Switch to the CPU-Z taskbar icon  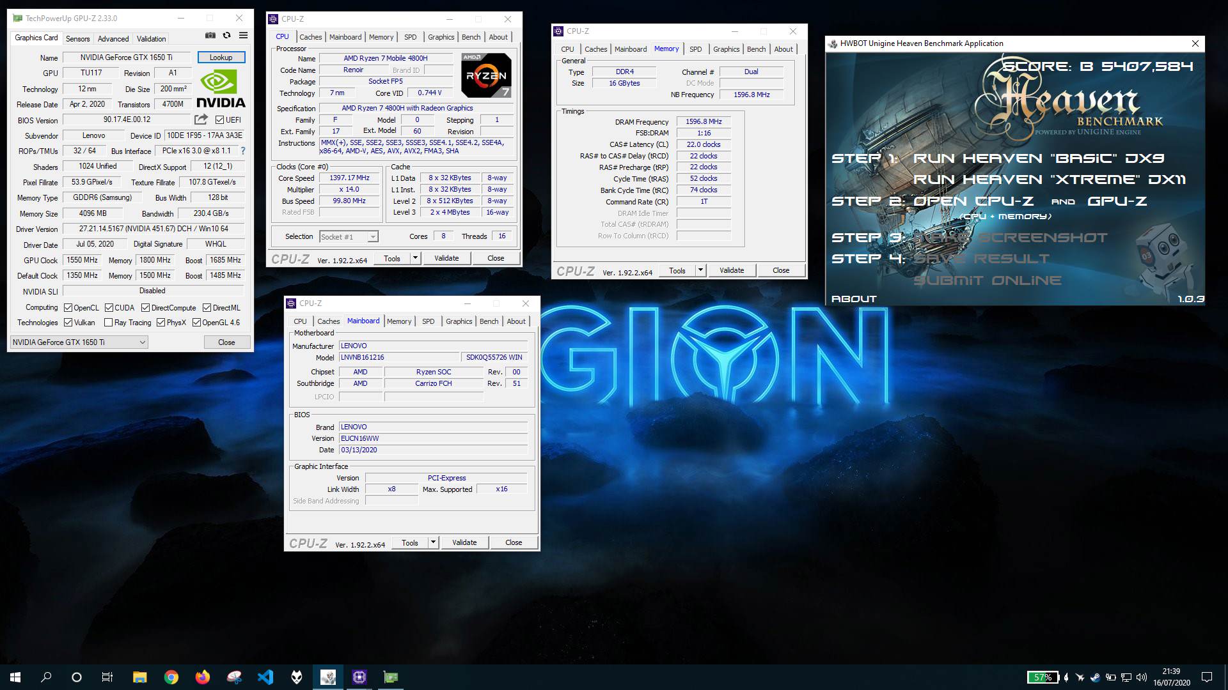tap(359, 677)
